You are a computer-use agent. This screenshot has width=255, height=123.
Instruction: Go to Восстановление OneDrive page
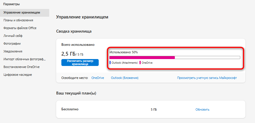21,67
